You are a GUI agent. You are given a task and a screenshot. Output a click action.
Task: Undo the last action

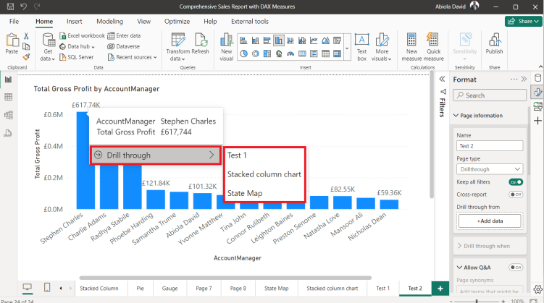point(24,7)
